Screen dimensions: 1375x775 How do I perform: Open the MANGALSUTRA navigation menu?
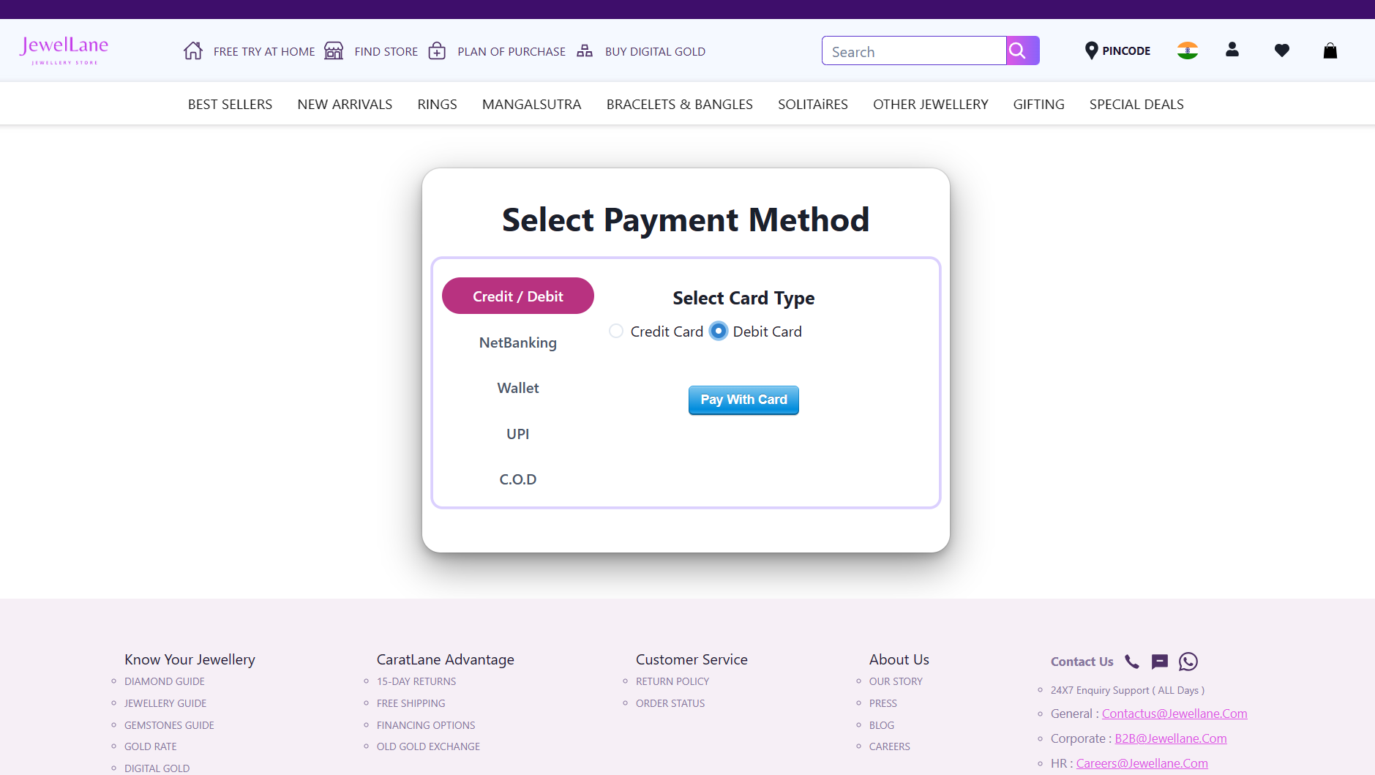pyautogui.click(x=531, y=104)
